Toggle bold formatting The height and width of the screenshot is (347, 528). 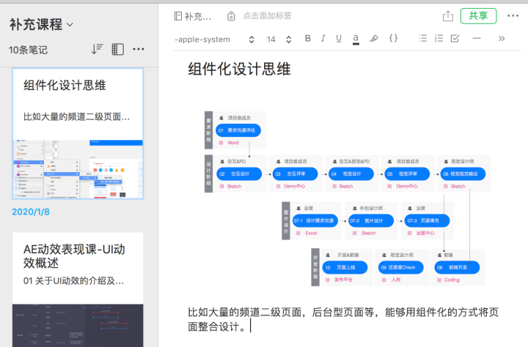tap(307, 38)
